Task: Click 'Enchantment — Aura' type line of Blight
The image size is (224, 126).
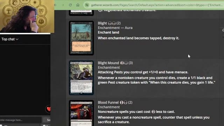Action: tap(115, 28)
